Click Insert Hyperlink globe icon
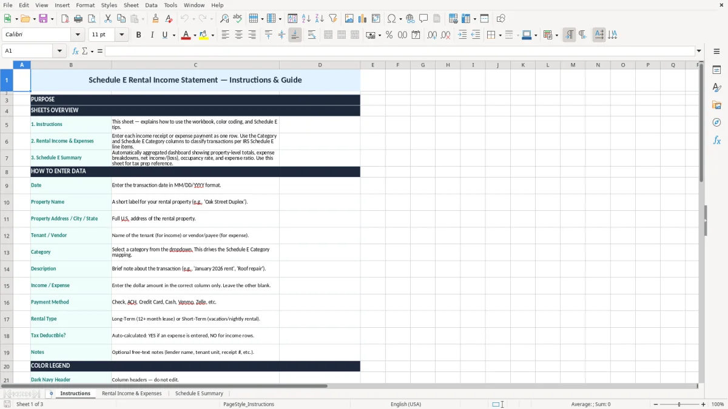The width and height of the screenshot is (728, 409). 410,19
